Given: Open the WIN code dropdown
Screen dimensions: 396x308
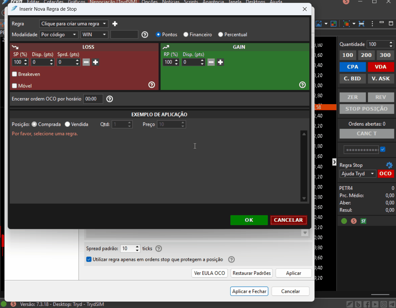Looking at the screenshot, I should pos(94,34).
